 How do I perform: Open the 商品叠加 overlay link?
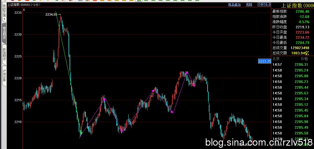coord(234,5)
